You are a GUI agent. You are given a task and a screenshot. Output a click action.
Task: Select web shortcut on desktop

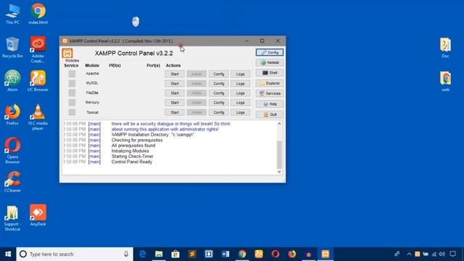[445, 81]
